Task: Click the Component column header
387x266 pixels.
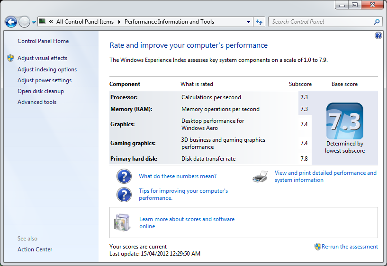Action: pyautogui.click(x=125, y=84)
